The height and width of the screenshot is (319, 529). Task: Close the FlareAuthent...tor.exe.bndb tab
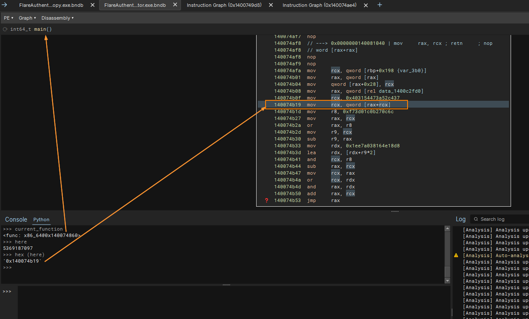[x=176, y=5]
